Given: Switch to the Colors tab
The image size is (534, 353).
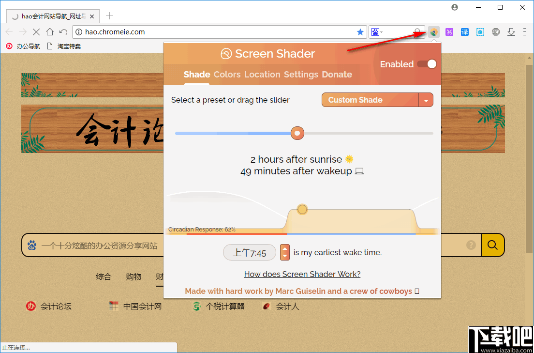Looking at the screenshot, I should tap(227, 75).
